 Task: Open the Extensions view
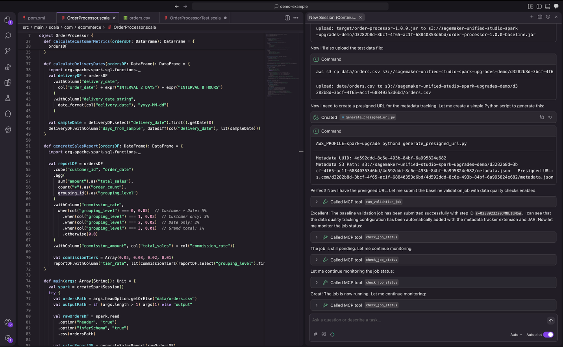(x=8, y=83)
